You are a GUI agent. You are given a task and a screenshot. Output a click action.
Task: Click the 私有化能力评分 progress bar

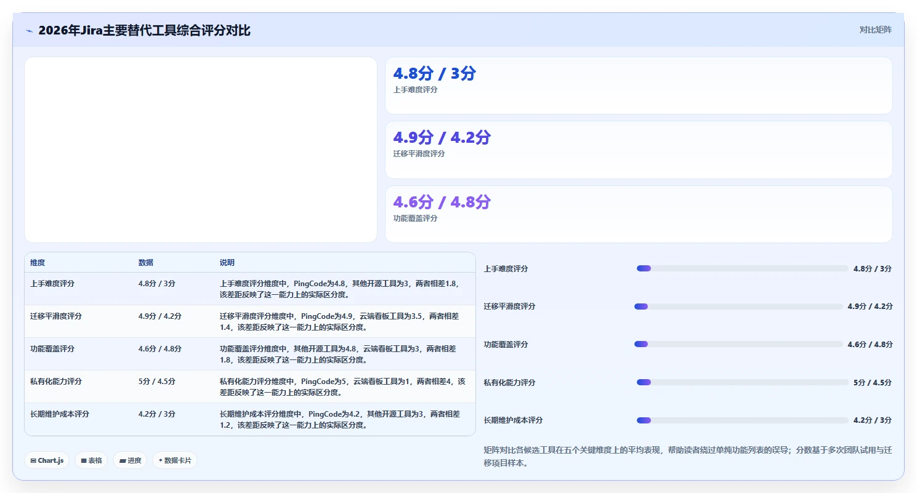[742, 382]
